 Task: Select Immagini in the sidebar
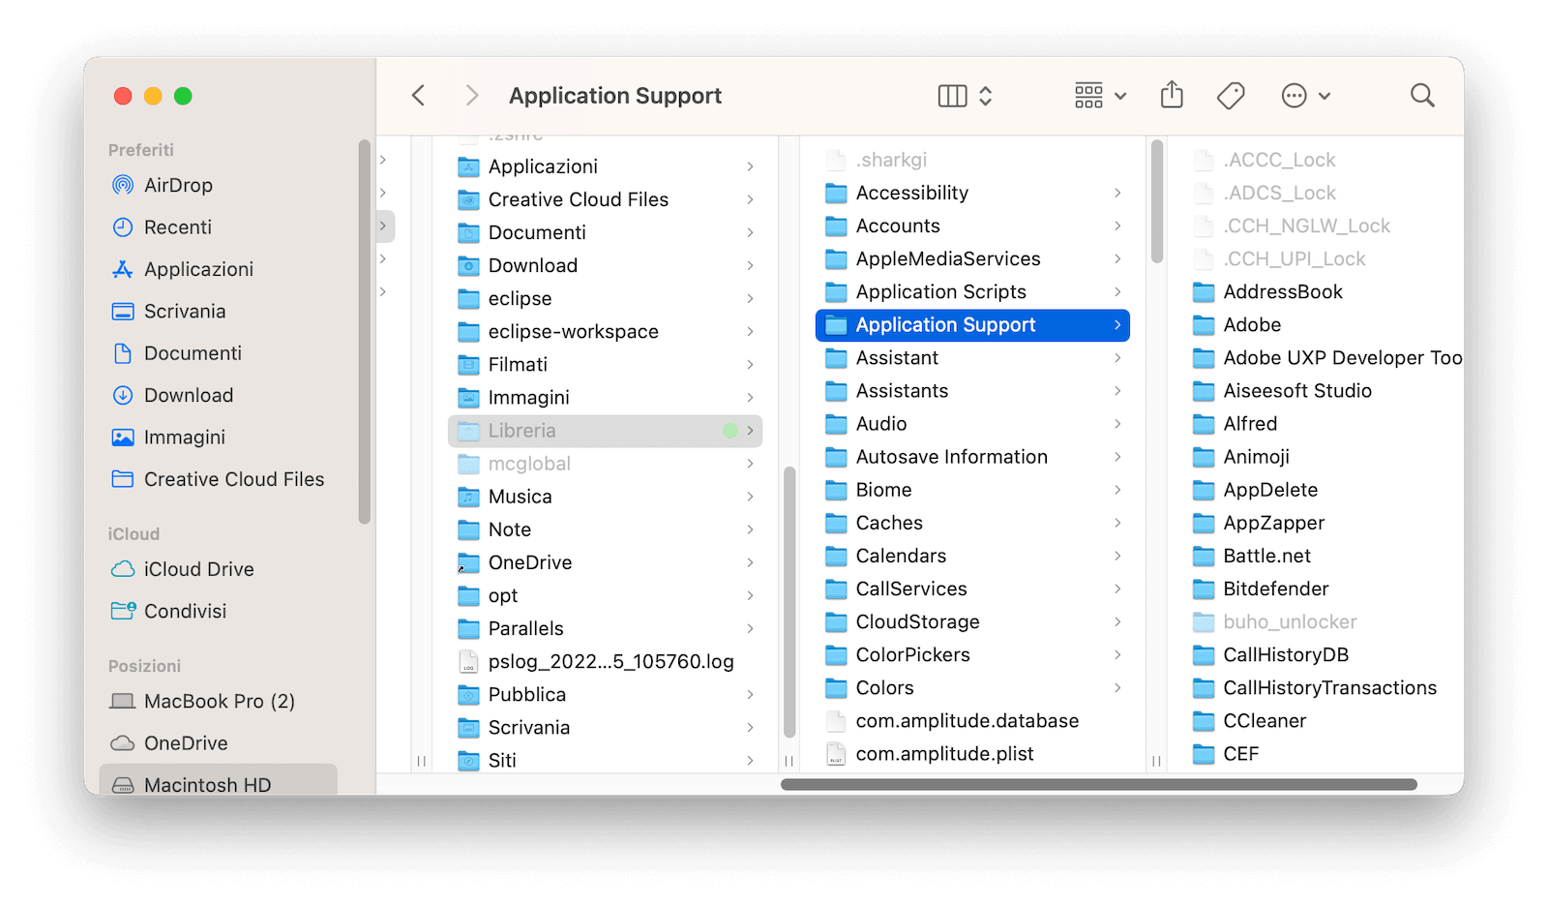point(185,438)
